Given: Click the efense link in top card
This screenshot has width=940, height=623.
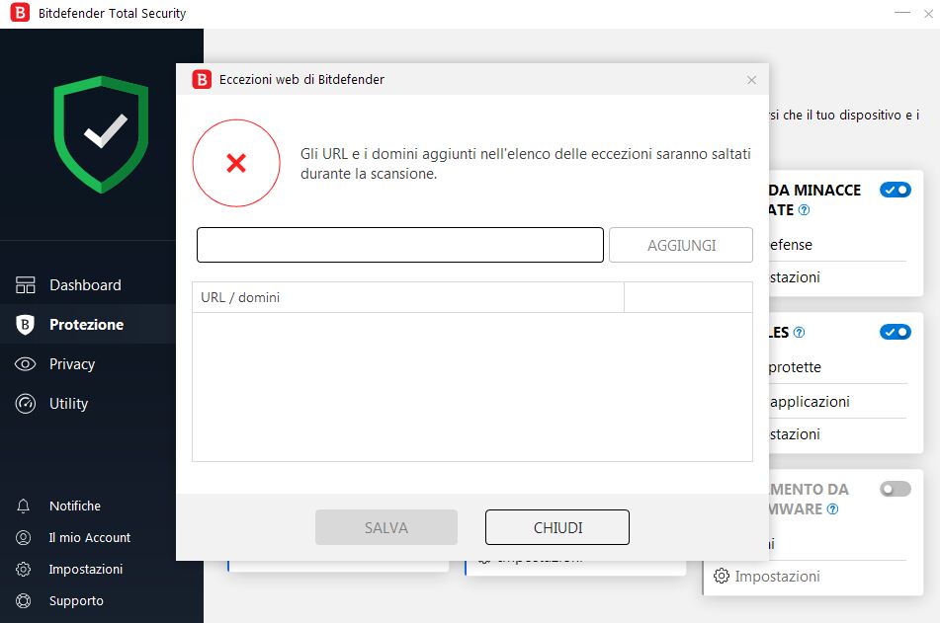Looking at the screenshot, I should click(x=791, y=245).
